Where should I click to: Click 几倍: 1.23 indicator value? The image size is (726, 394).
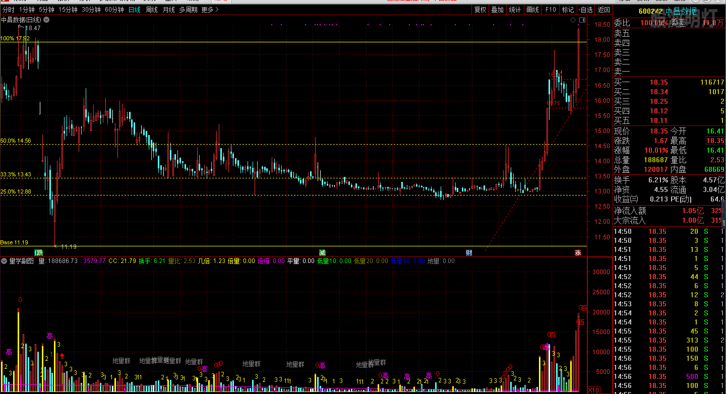212,261
